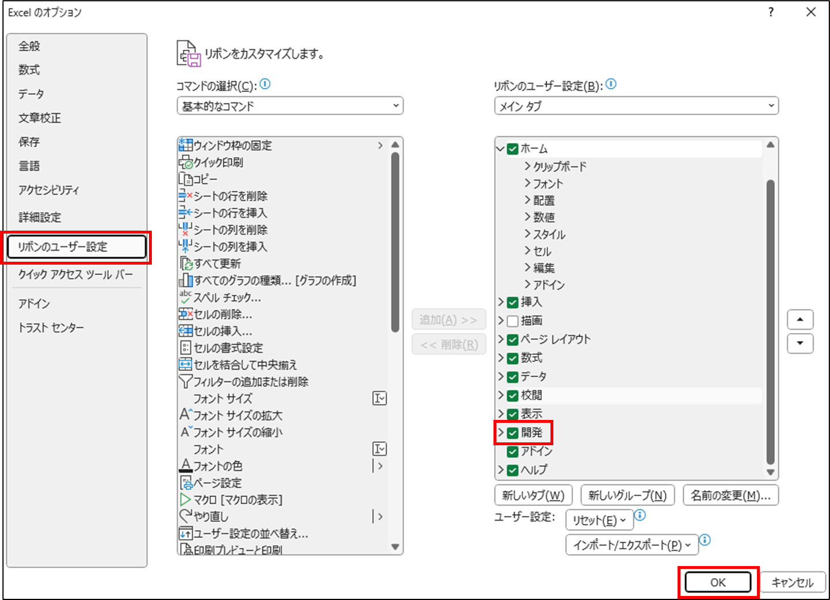Move selected item up with arrow button
830x600 pixels.
tap(800, 319)
